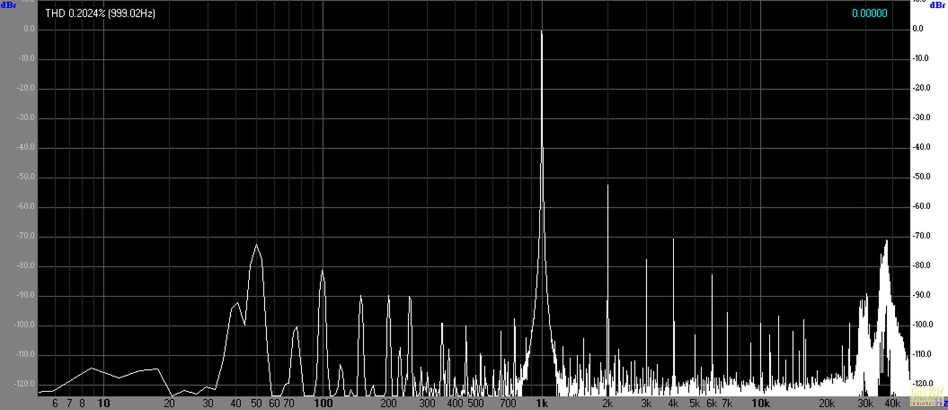Click the dBr unit label on left scale

point(8,6)
